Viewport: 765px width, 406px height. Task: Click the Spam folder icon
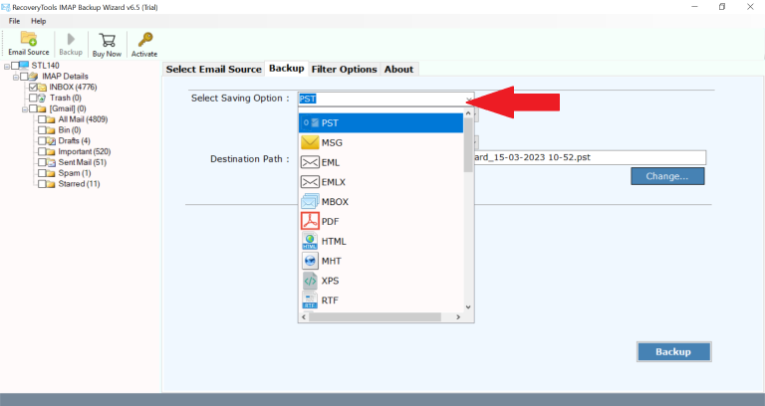click(51, 173)
